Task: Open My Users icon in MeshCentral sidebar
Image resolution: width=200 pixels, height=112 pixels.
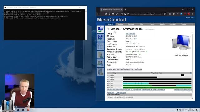Action: click(100, 63)
